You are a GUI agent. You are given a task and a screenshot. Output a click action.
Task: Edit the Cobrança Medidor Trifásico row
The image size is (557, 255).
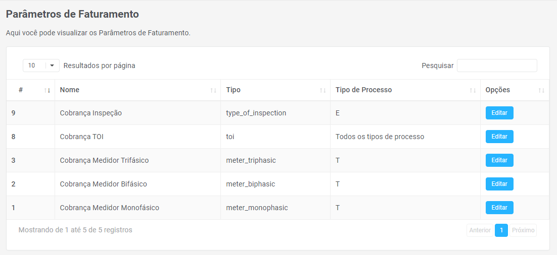coord(499,160)
